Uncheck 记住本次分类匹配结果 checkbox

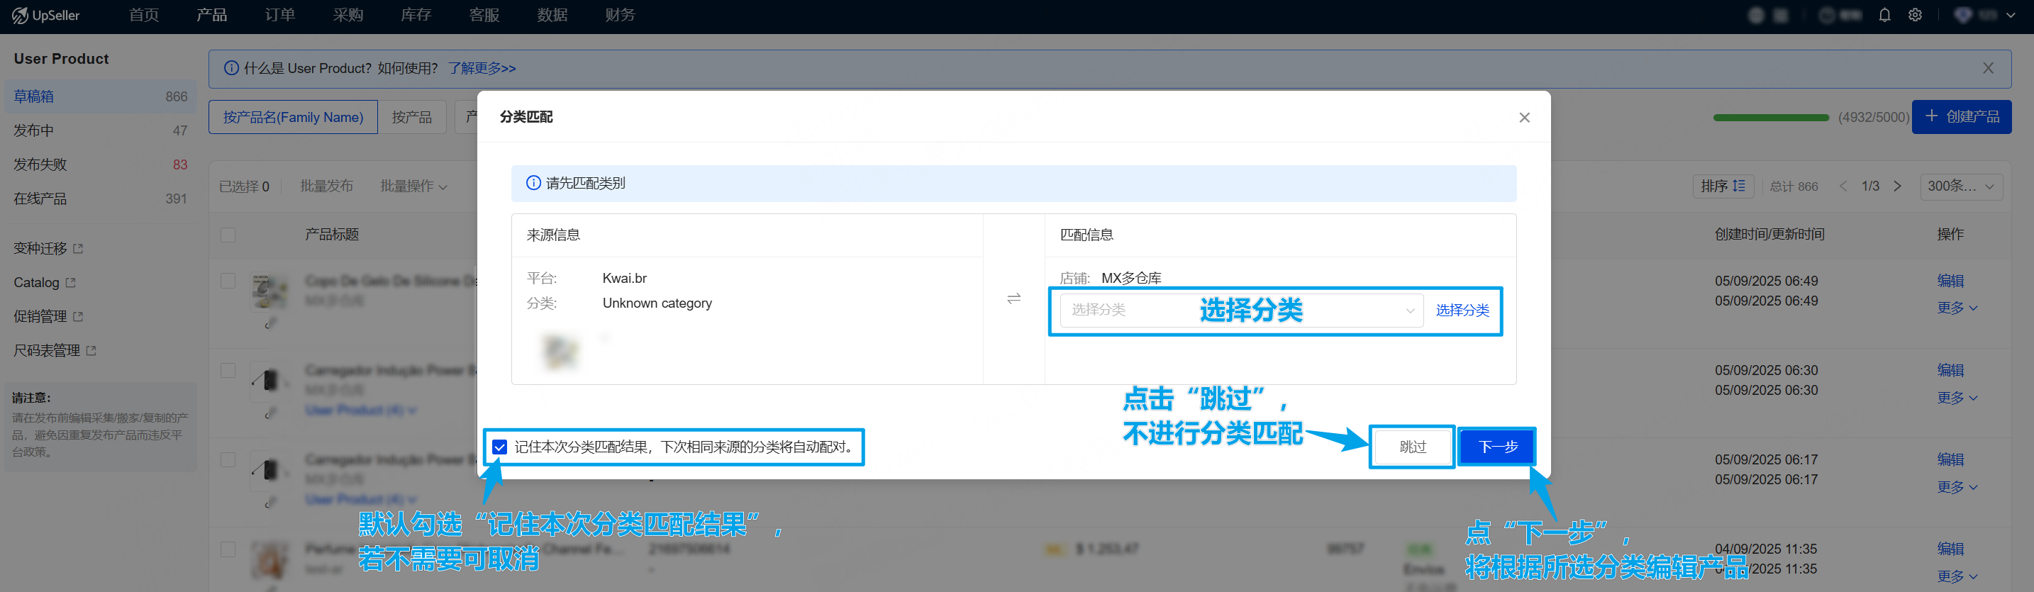[499, 447]
